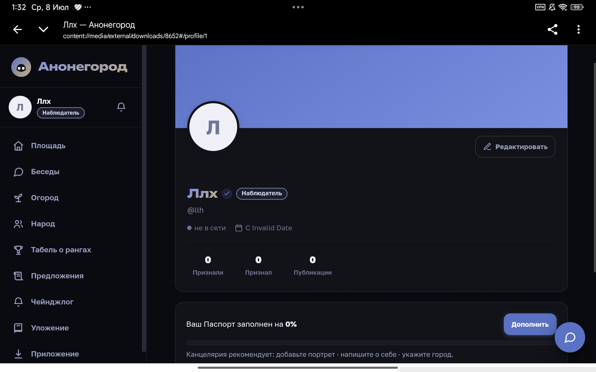This screenshot has height=372, width=596.
Task: Click the Анонегород logo avatar
Action: point(21,67)
